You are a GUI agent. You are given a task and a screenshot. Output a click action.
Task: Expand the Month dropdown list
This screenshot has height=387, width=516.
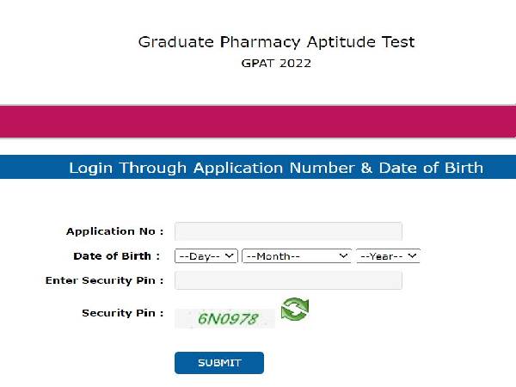pyautogui.click(x=297, y=256)
